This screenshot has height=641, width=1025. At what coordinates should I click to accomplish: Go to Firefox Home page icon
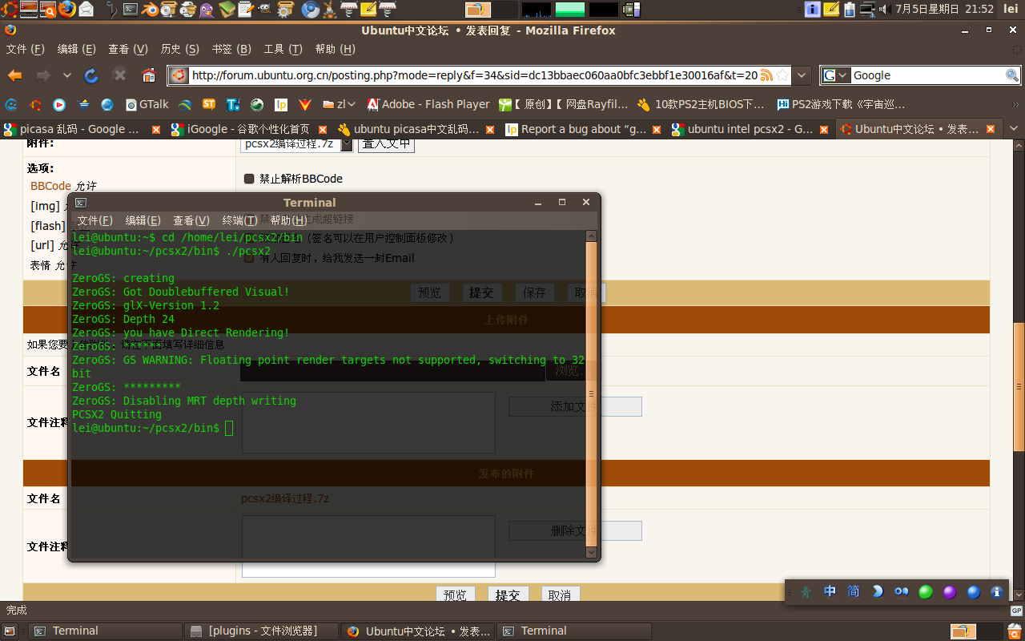(x=148, y=75)
